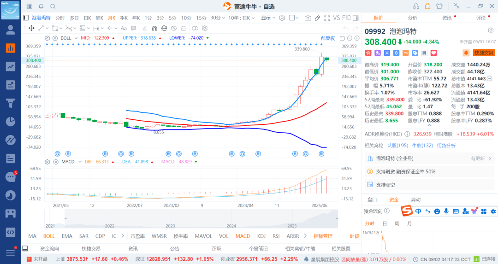Image resolution: width=498 pixels, height=264 pixels.
Task: Remove the MACD indicator with its X icon
Action: (x=56, y=162)
